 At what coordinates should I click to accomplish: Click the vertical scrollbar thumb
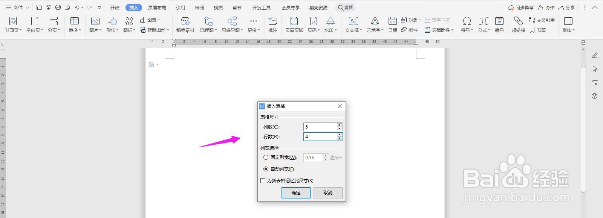click(583, 129)
